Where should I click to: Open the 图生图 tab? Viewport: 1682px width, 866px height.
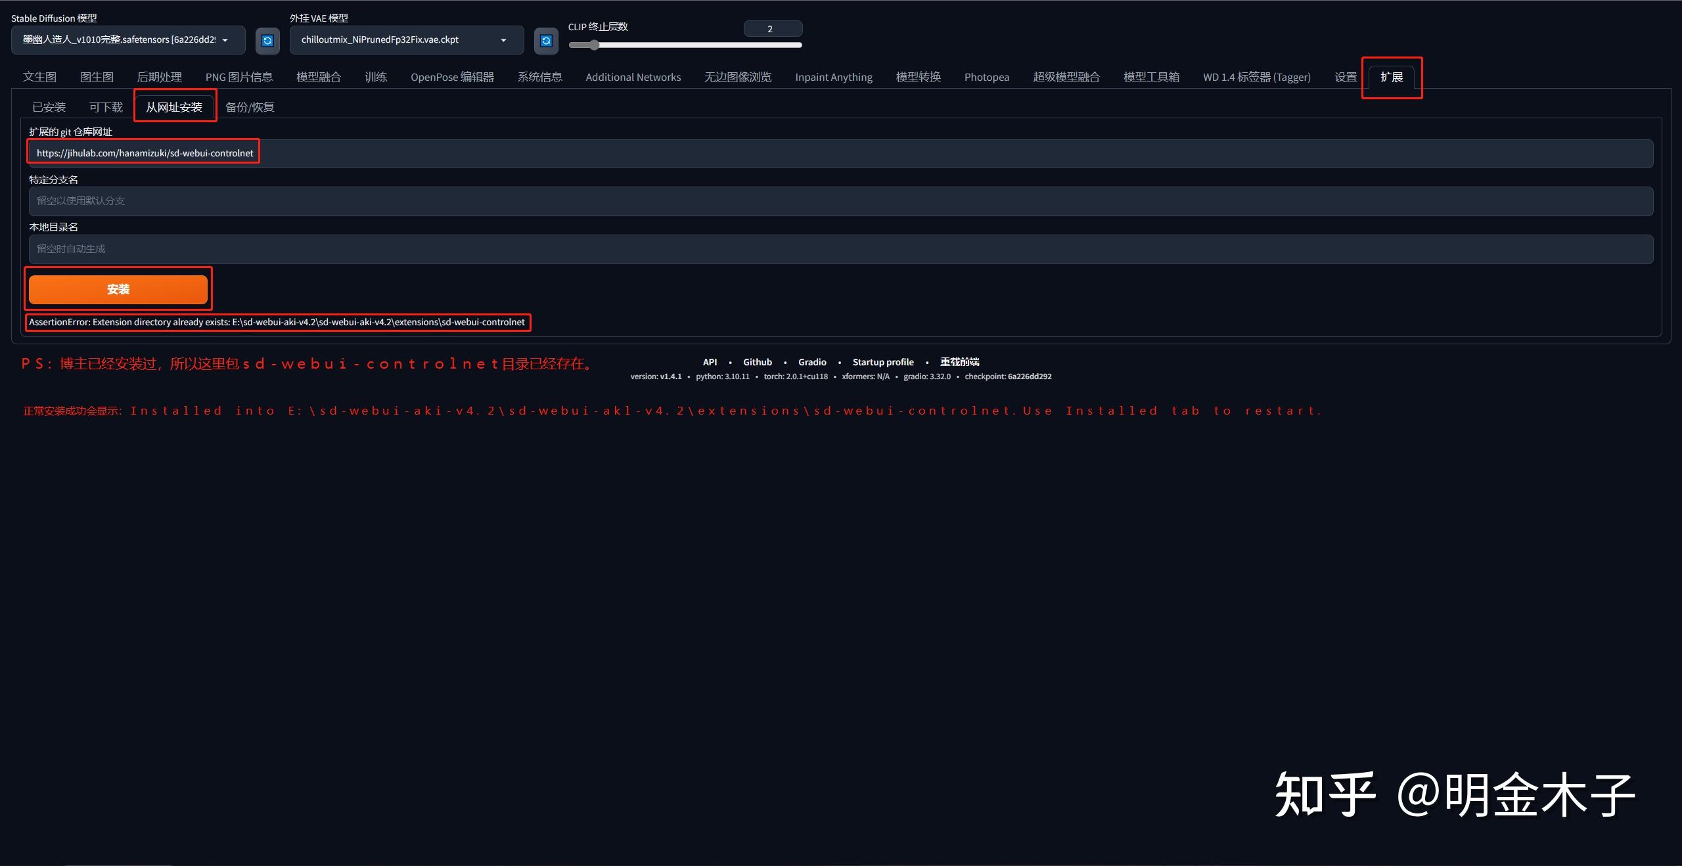(x=97, y=77)
